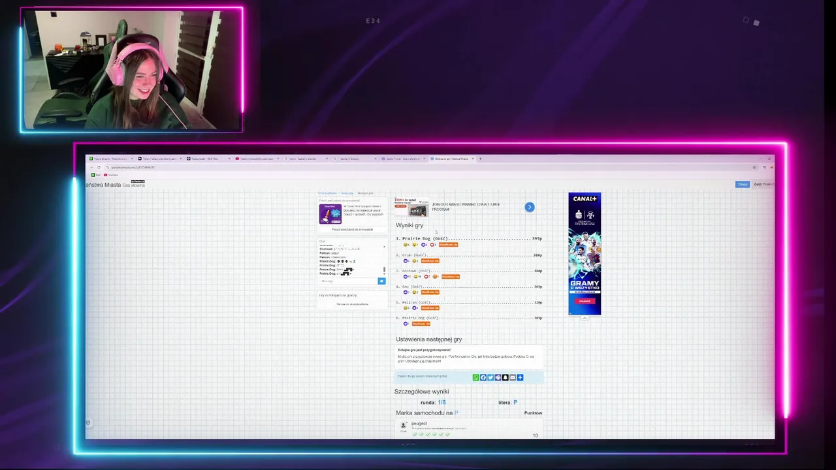
Task: Select the "Wyniki gry" heading text
Action: point(410,225)
